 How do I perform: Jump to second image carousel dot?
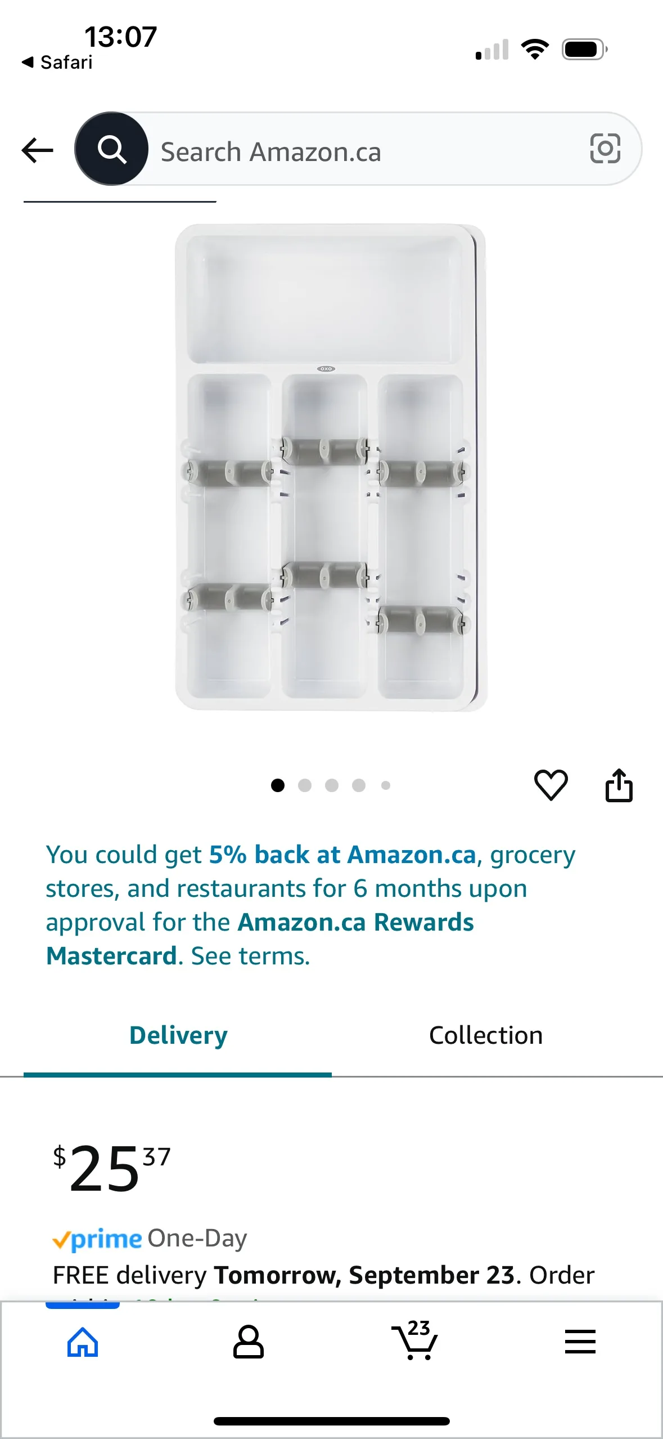tap(305, 785)
